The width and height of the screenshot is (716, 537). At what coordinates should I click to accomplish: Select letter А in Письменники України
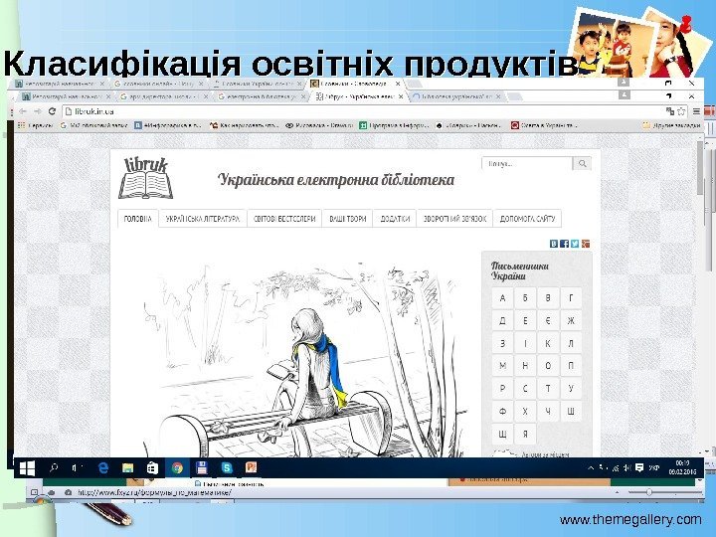(x=502, y=298)
